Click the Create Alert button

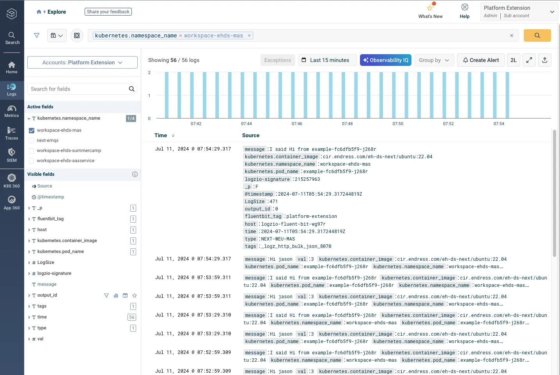click(x=480, y=60)
